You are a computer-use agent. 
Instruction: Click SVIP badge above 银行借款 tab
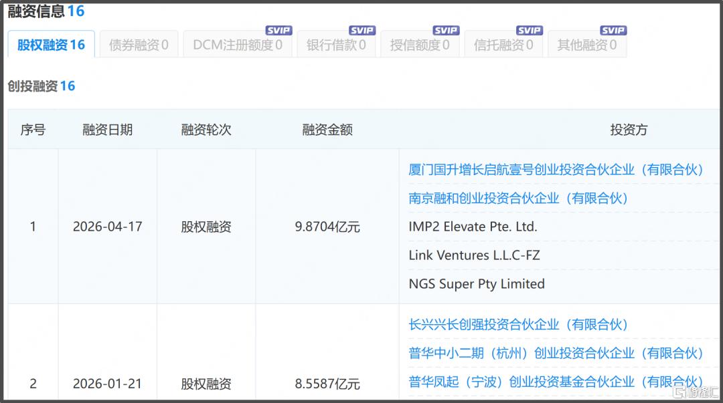362,30
